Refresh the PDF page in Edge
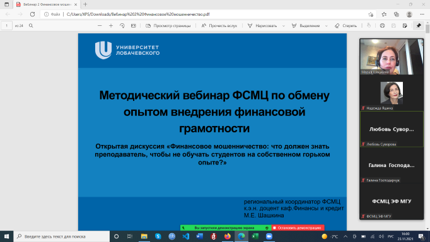Screen dimensions: 430x242 coord(32,14)
